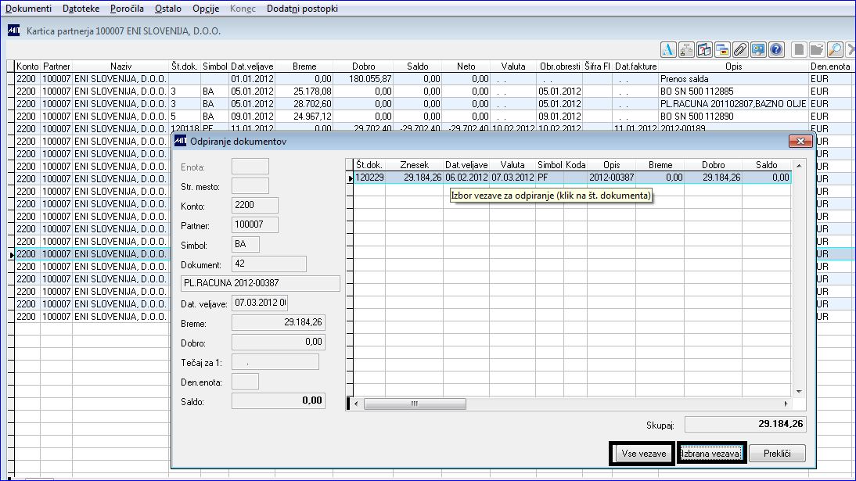Click the paperclip attachment icon
856x481 pixels.
[740, 50]
